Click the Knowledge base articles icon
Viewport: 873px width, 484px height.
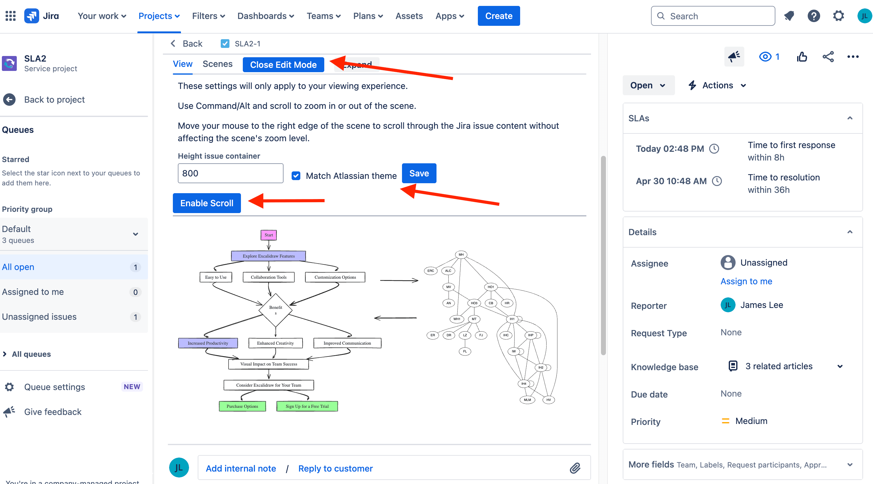(x=733, y=366)
